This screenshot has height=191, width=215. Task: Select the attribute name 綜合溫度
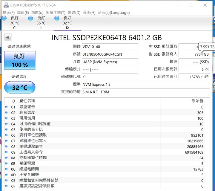click(x=27, y=112)
